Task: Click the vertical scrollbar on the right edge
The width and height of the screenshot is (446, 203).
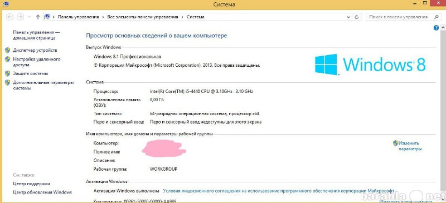Action: pos(443,113)
